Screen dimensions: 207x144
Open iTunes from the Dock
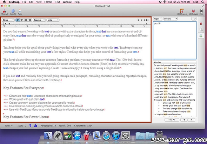pos(116,136)
